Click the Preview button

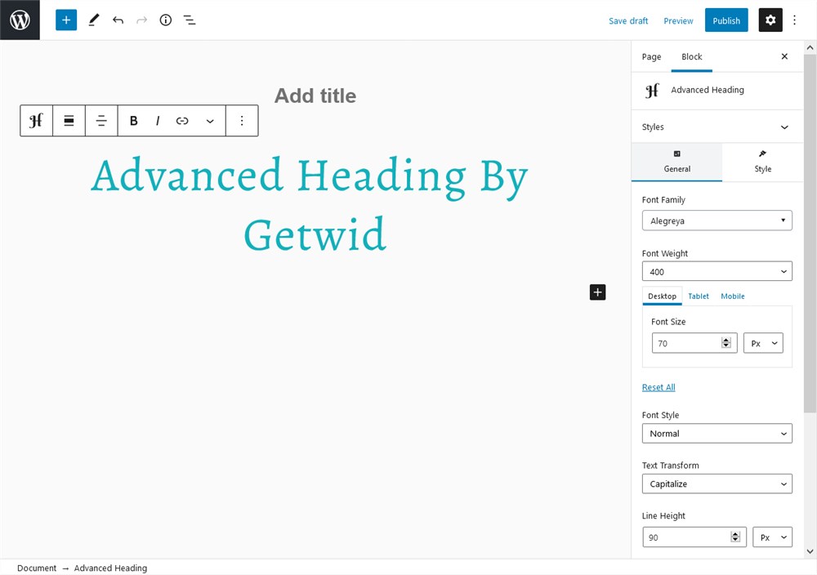click(x=678, y=21)
